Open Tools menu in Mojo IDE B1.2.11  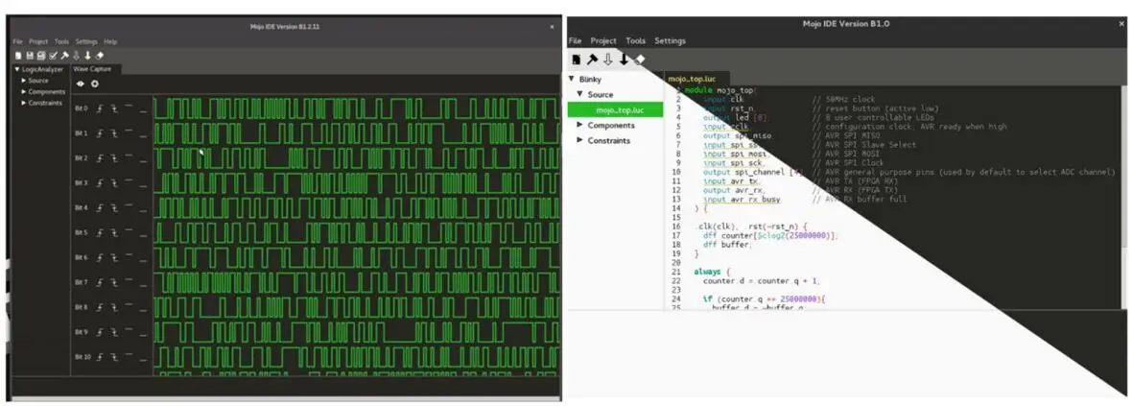point(61,42)
